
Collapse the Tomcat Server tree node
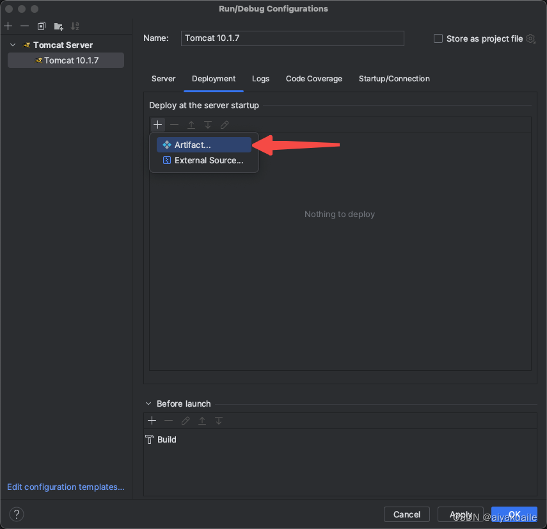(x=13, y=45)
